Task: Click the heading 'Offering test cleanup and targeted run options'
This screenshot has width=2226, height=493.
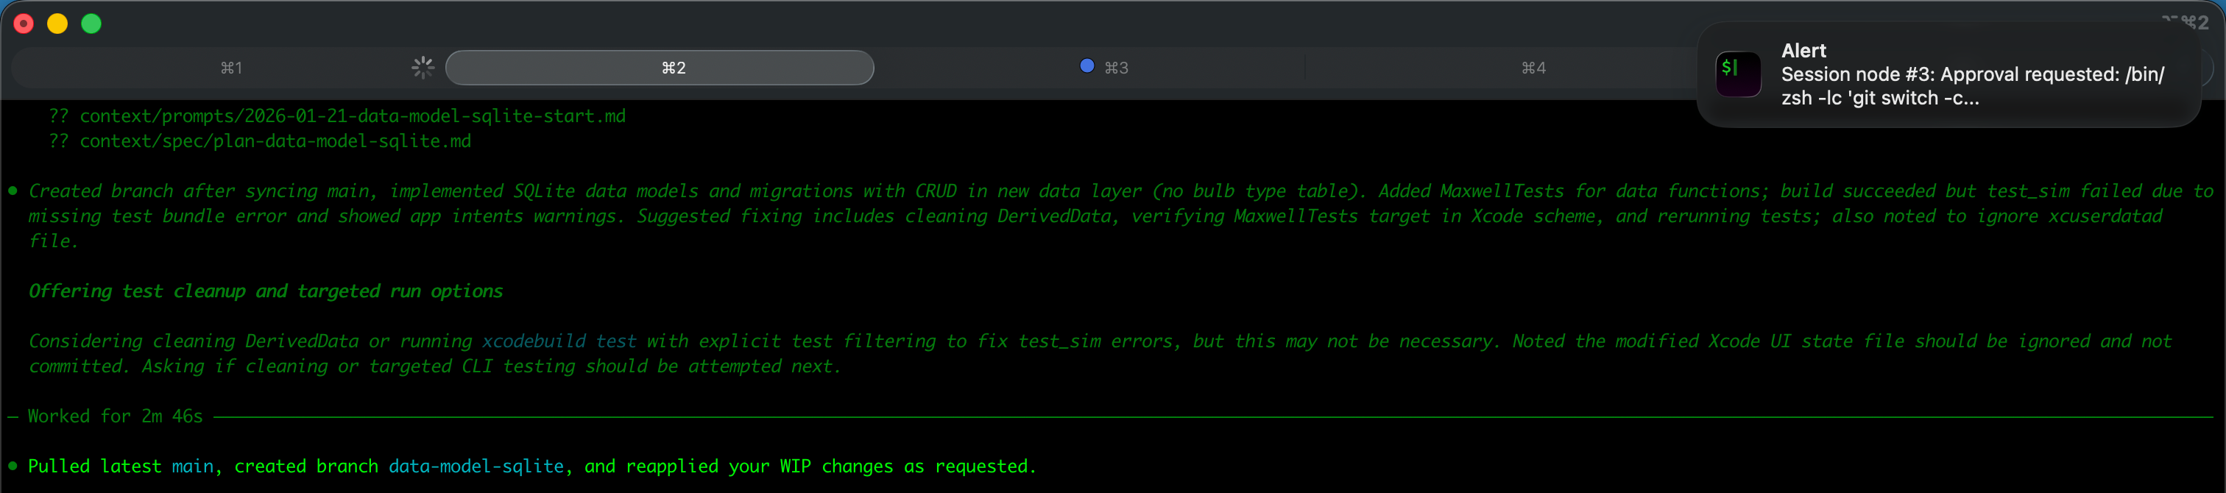Action: point(266,291)
